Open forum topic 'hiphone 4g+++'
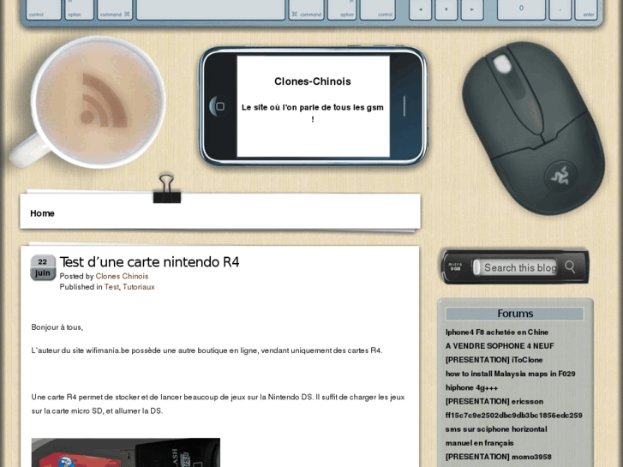Viewport: 623px width, 467px height. (x=471, y=388)
